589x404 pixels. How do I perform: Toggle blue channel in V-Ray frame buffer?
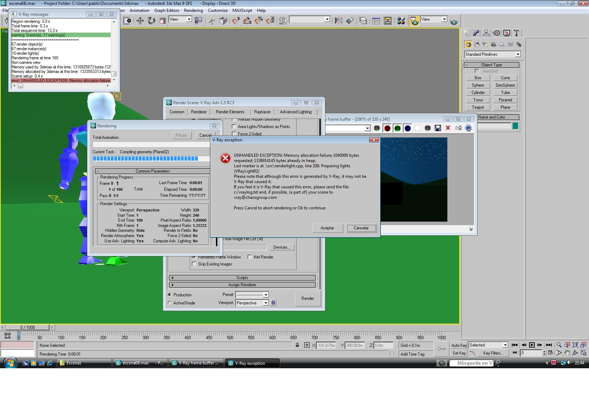[408, 128]
